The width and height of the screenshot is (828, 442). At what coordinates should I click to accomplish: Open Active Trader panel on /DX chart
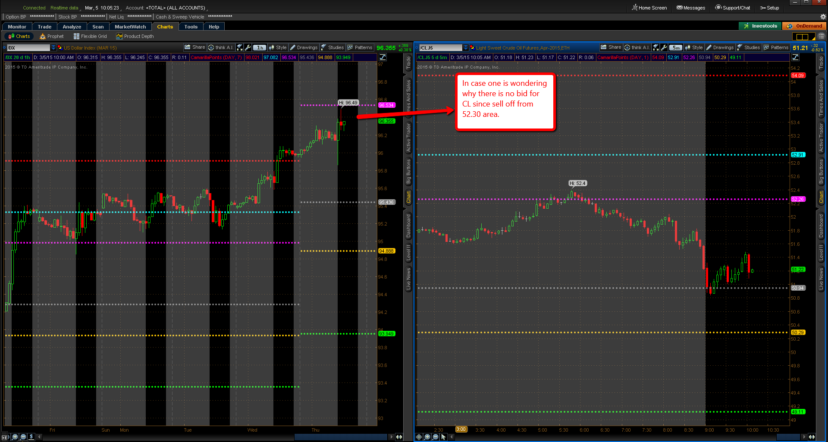pyautogui.click(x=408, y=137)
